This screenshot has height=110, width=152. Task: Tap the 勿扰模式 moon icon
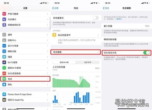pyautogui.click(x=4, y=20)
